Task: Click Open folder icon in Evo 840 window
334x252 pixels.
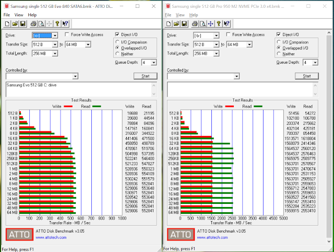Action: tap(15, 24)
